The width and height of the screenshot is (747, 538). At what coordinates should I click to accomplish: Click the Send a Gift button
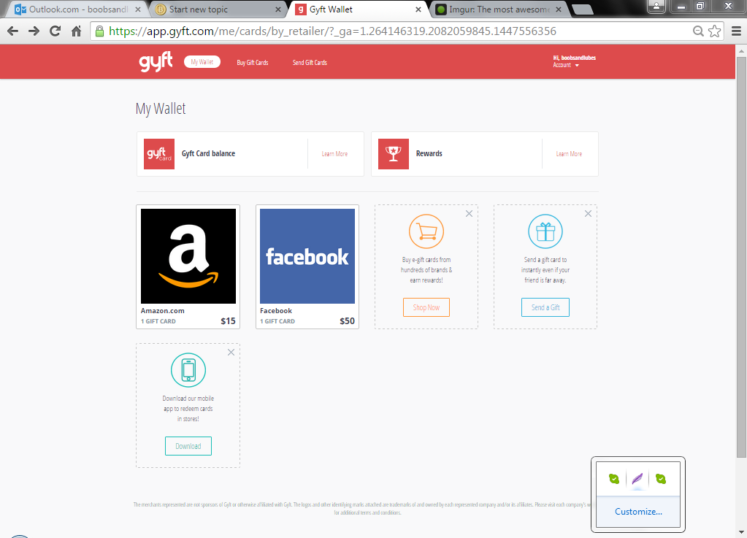point(545,307)
